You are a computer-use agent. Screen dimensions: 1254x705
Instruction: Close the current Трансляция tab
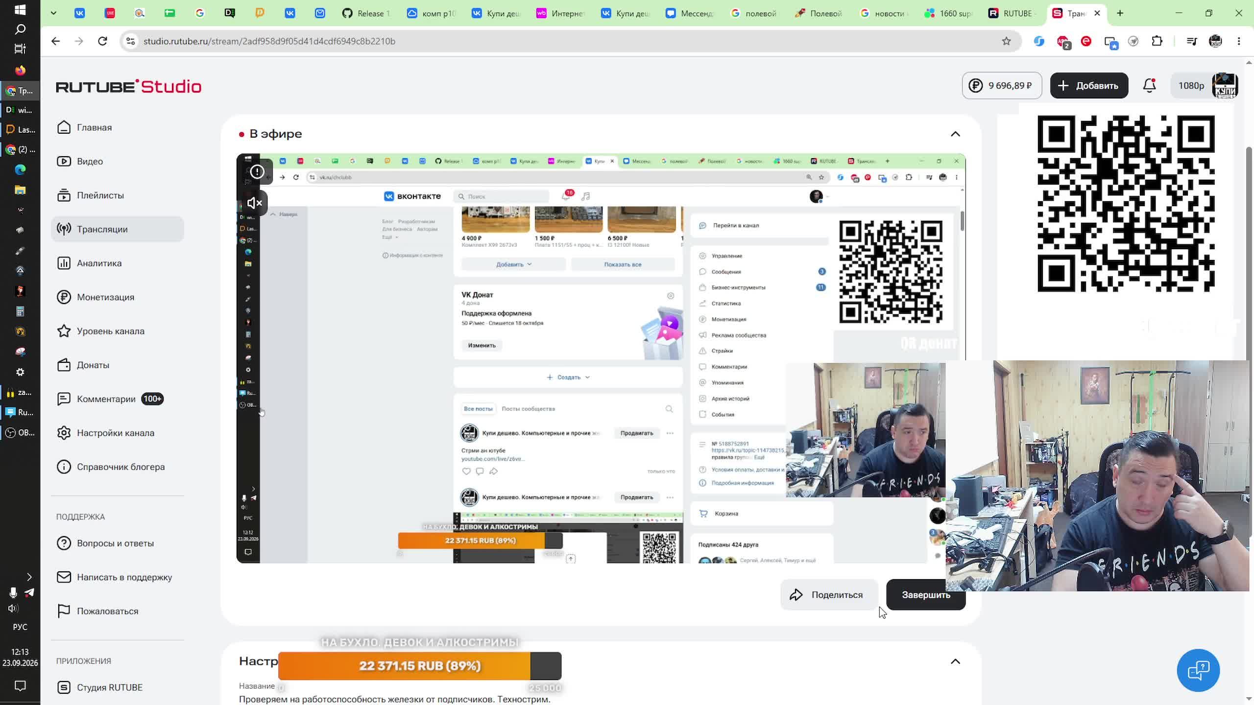click(x=1097, y=13)
